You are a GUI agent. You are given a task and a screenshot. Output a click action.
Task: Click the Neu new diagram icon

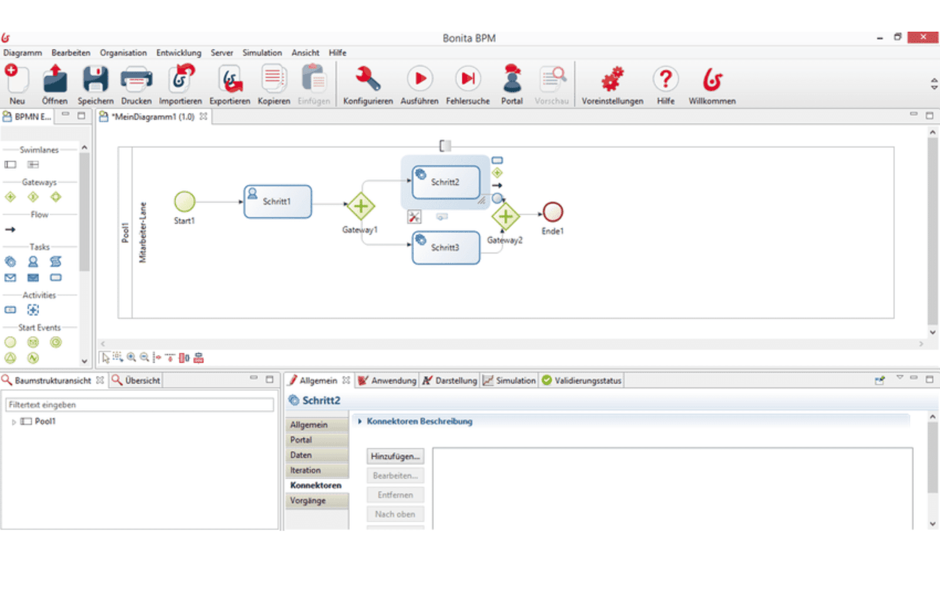pyautogui.click(x=16, y=79)
